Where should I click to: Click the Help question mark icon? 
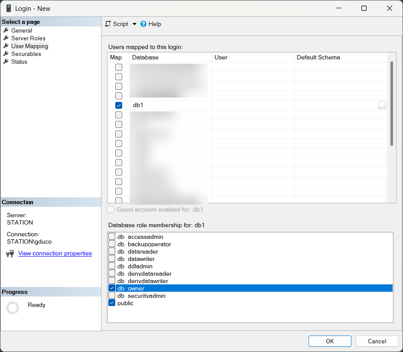point(143,24)
